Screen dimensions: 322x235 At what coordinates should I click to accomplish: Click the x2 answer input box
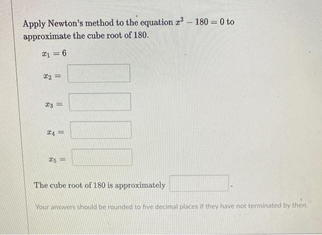point(99,73)
